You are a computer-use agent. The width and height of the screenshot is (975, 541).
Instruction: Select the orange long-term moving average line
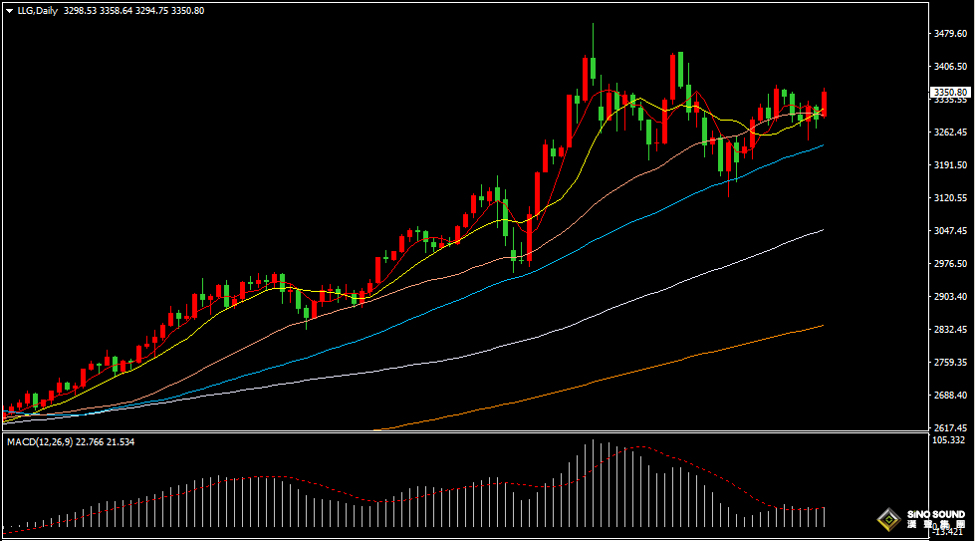click(697, 355)
